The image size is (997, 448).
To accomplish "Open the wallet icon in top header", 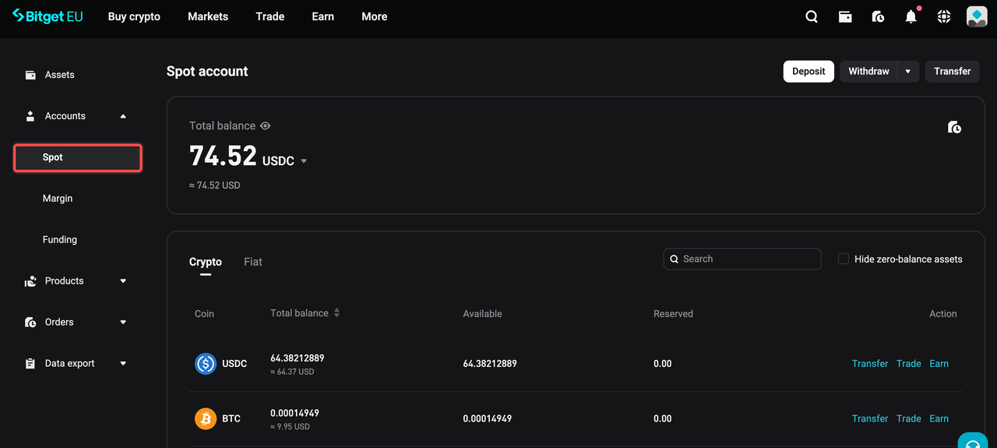I will (x=845, y=16).
